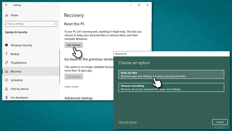This screenshot has height=131, width=232.
Task: Click the Windows Security shield icon
Action: pyautogui.click(x=6, y=45)
